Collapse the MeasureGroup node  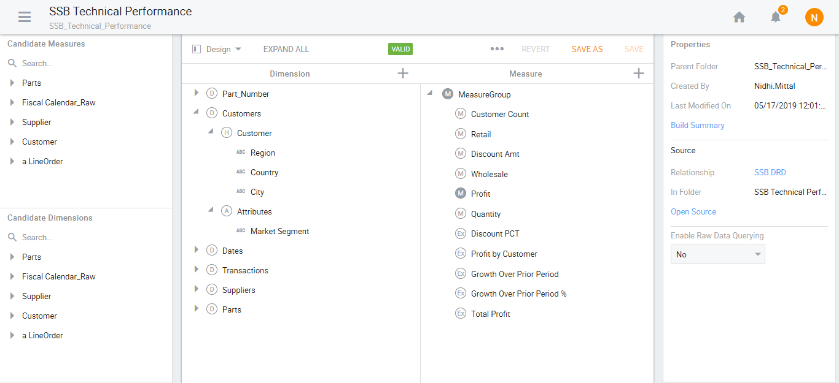[429, 94]
